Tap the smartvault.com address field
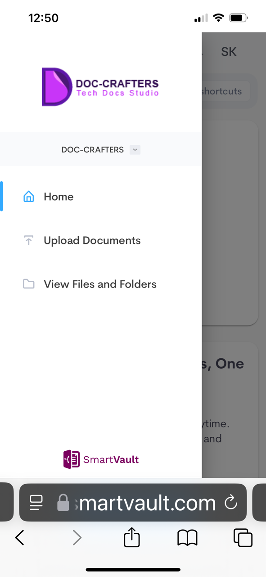 [133, 503]
